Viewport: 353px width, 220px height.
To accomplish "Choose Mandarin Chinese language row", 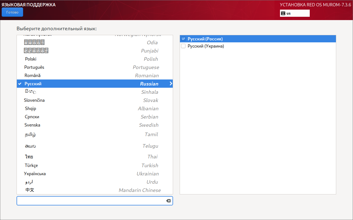I will (x=95, y=190).
